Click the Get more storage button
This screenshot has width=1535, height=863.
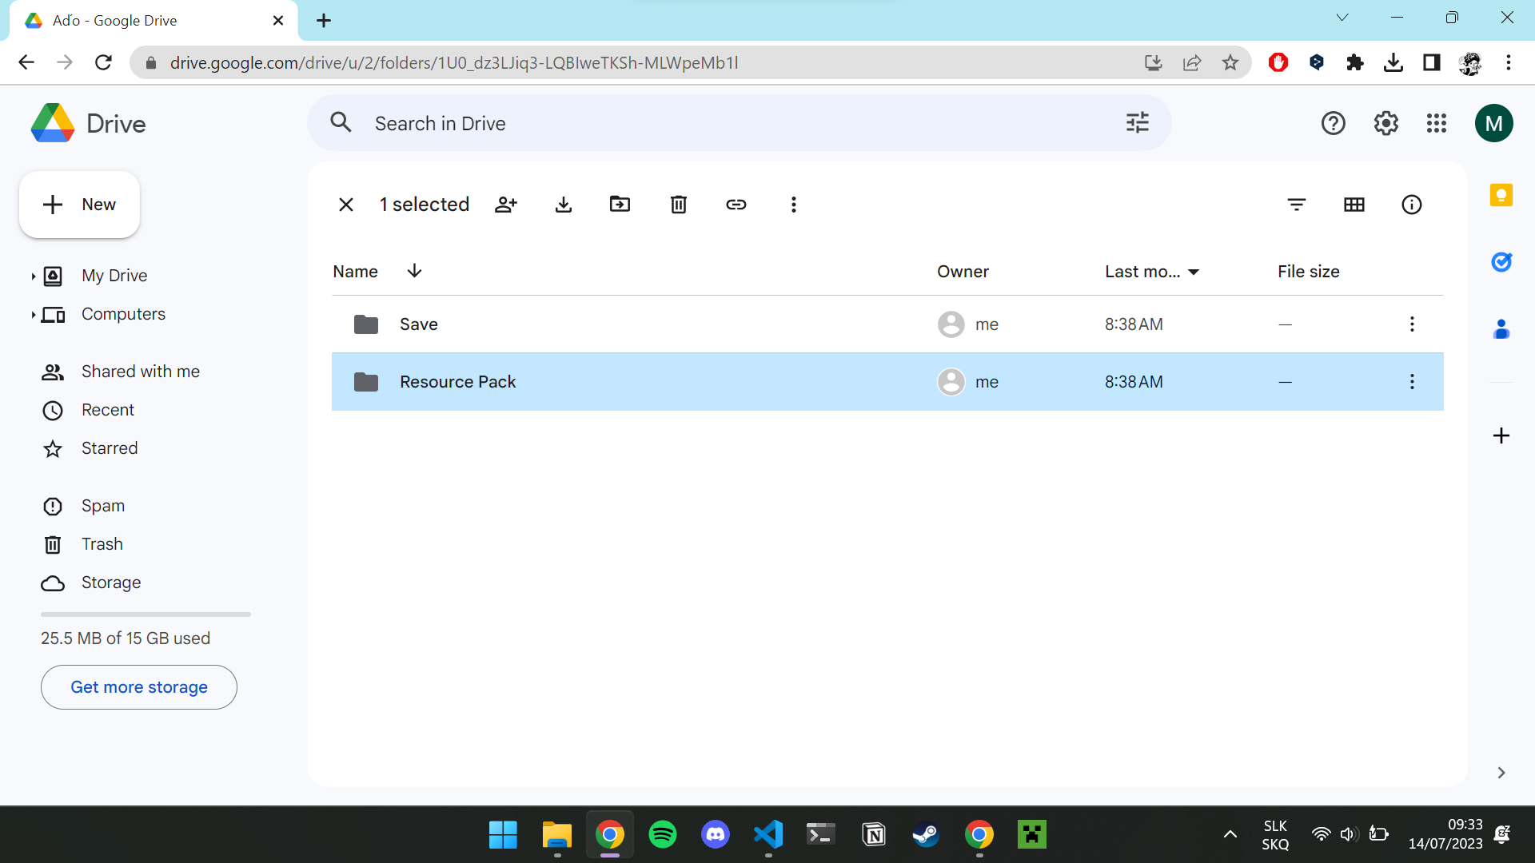(139, 687)
